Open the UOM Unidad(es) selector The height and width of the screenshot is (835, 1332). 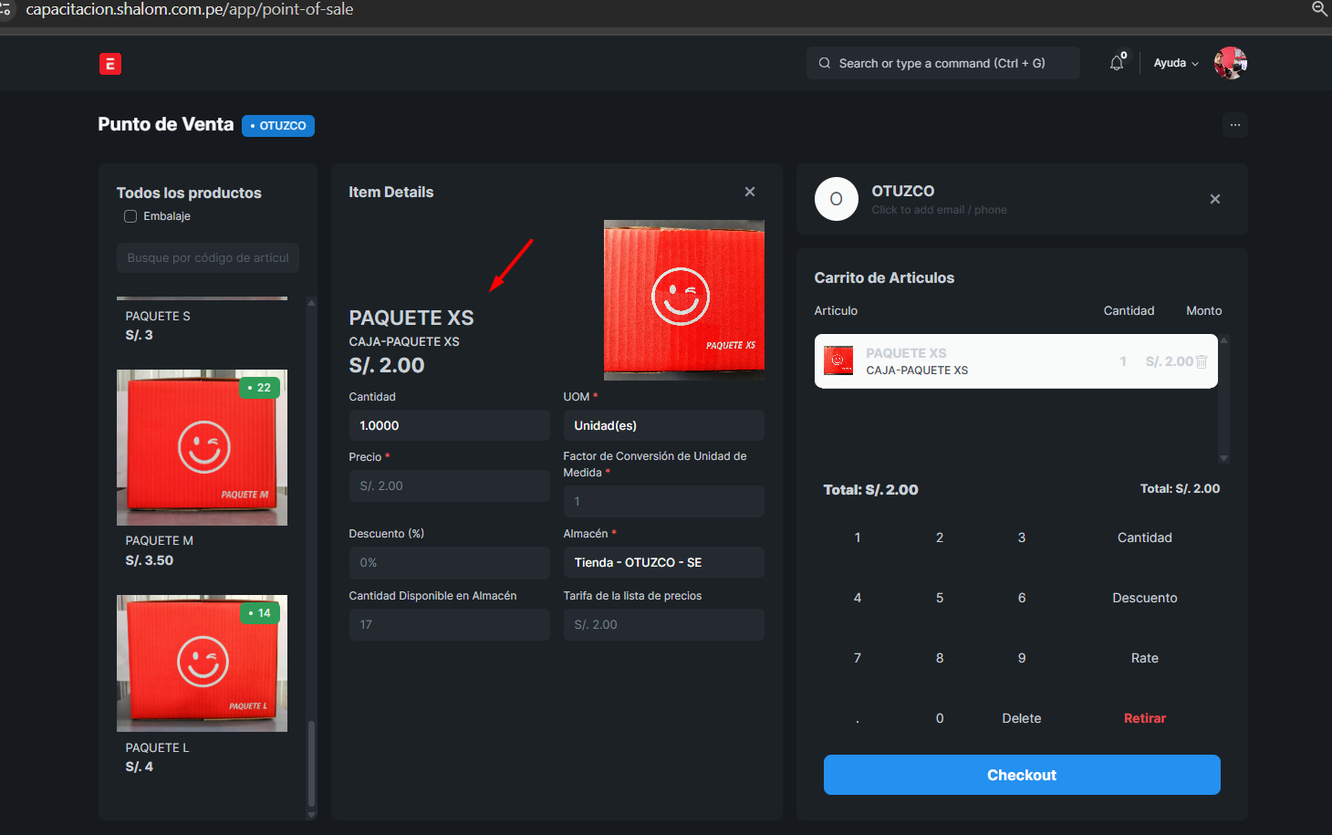point(663,425)
